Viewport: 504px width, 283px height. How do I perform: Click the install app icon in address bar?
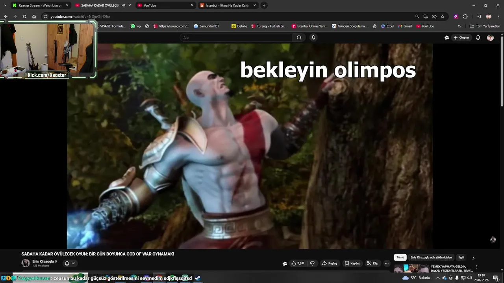pos(426,17)
